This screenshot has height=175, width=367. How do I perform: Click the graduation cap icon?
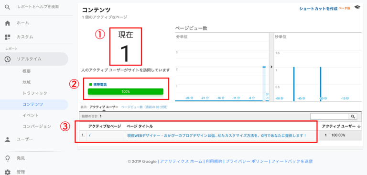point(357,8)
